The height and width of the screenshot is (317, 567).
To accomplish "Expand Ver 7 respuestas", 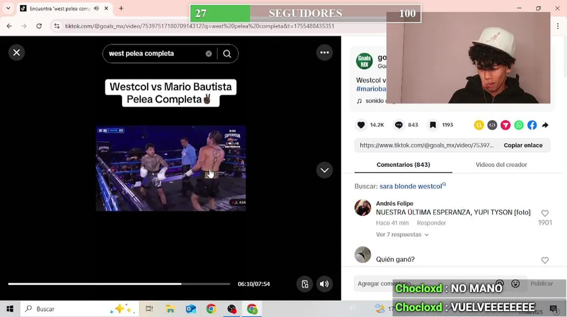I will 402,235.
